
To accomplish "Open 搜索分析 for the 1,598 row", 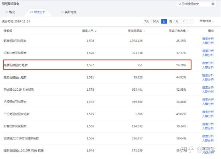I will (x=208, y=38).
